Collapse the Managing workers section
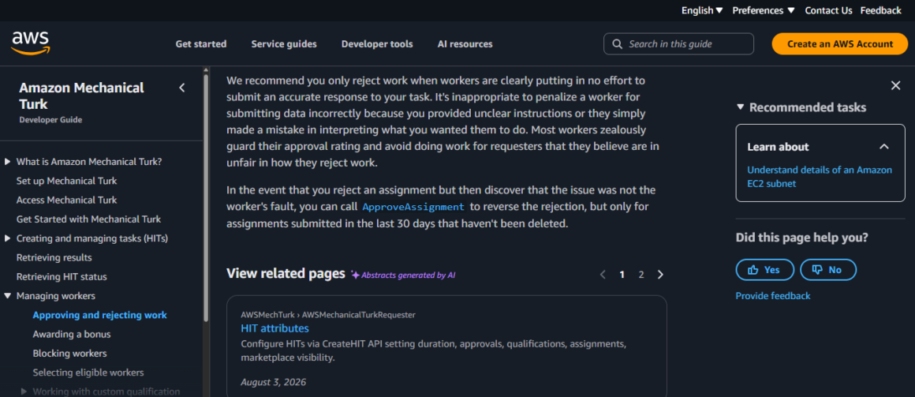Viewport: 915px width, 397px height. pos(8,296)
